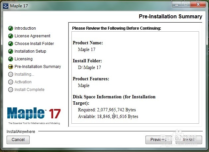This screenshot has height=152, width=209.
Task: Click the Installation Setup checkmark icon
Action: (x=11, y=51)
